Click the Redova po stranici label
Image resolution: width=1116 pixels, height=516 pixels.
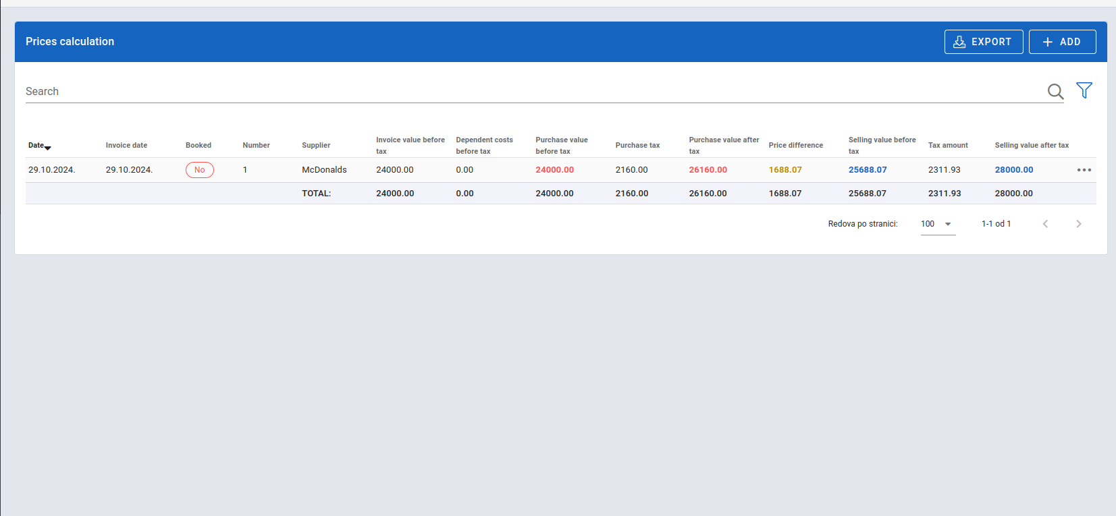click(863, 224)
